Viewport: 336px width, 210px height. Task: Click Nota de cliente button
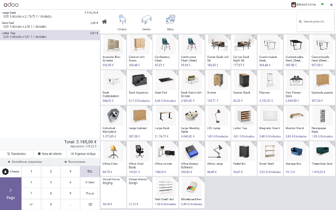point(50,154)
